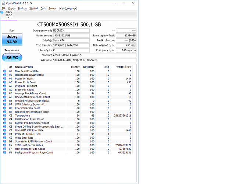Click the dobry 94 % health status button
236x184 pixels.
(x=12, y=39)
